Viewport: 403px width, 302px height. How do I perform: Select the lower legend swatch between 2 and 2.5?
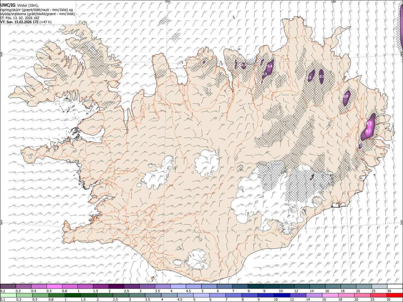tap(105, 295)
